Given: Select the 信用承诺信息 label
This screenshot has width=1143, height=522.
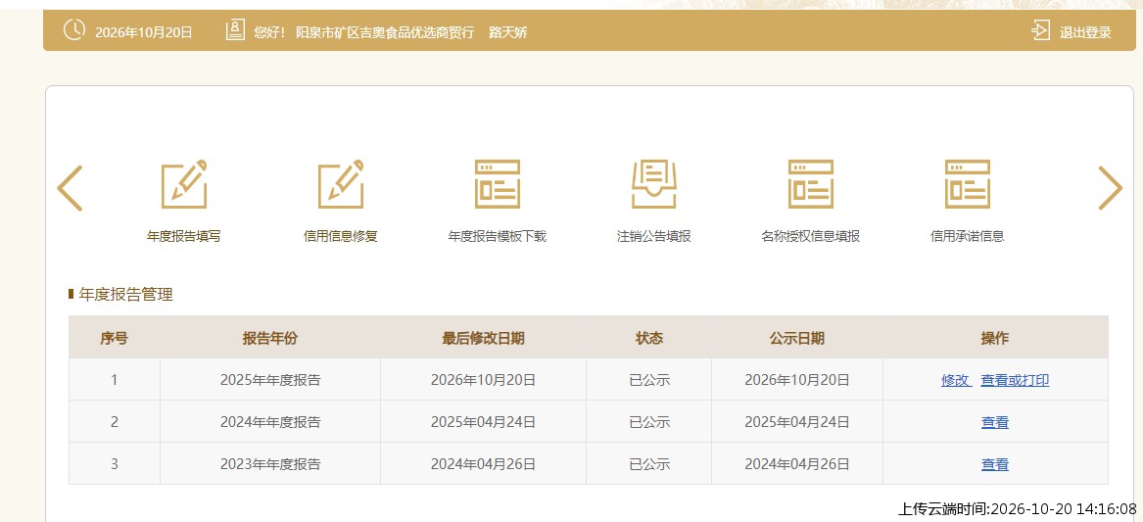Looking at the screenshot, I should pos(968,236).
